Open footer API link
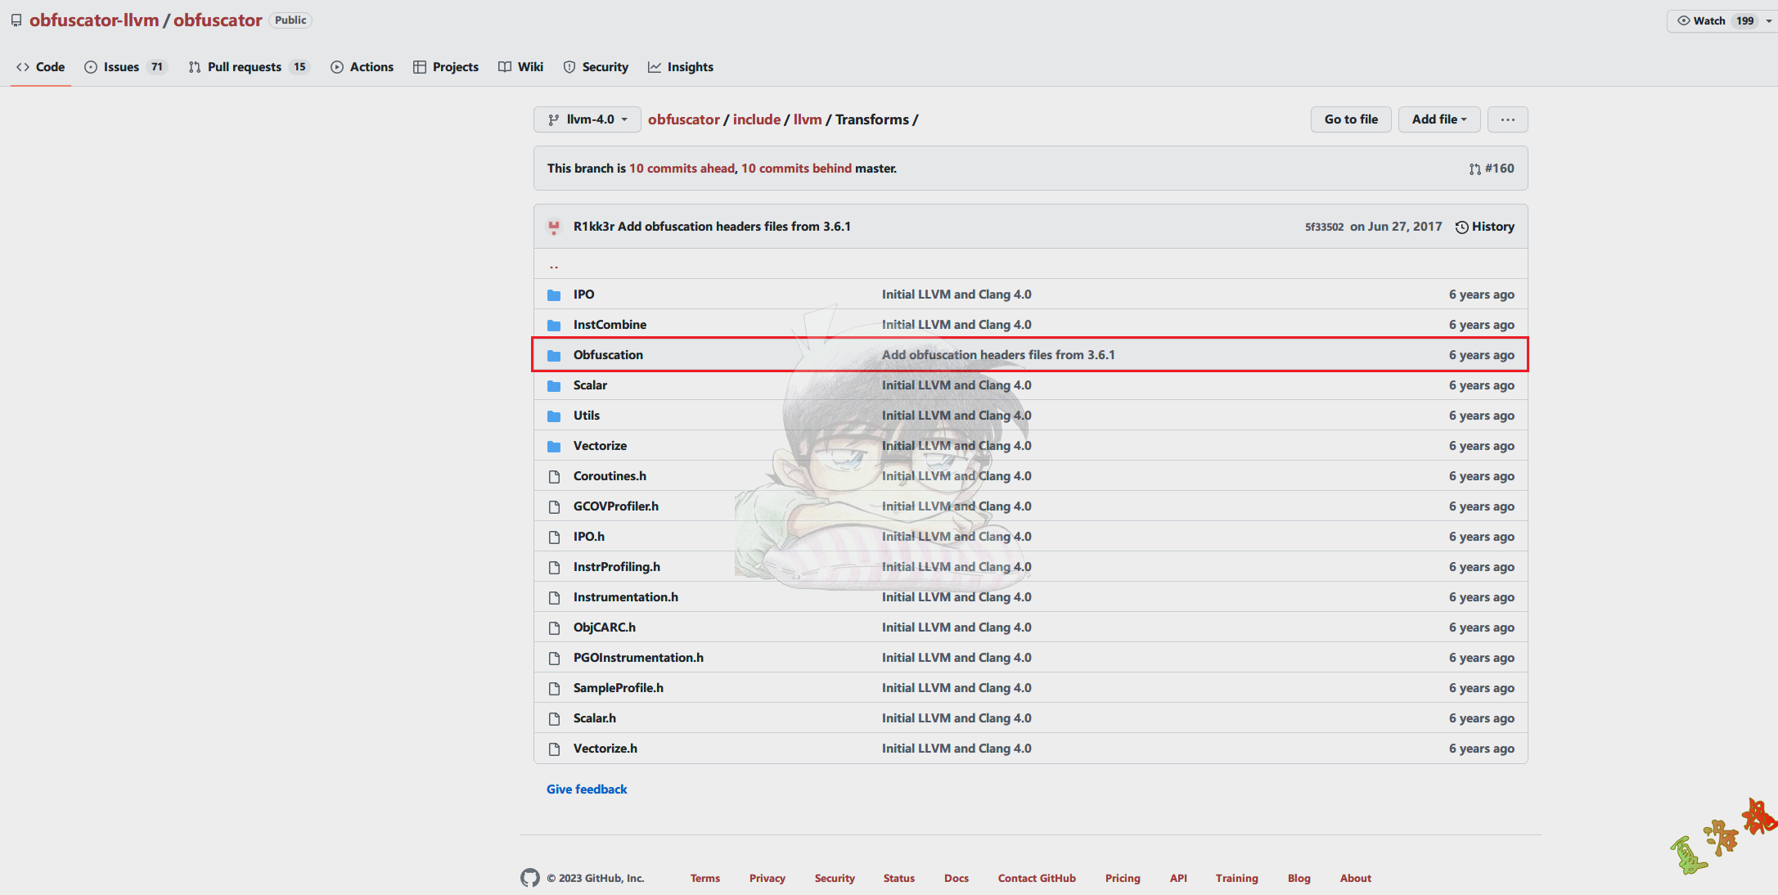Image resolution: width=1778 pixels, height=895 pixels. 1178,878
